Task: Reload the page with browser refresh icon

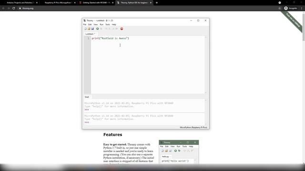Action: coord(14,9)
